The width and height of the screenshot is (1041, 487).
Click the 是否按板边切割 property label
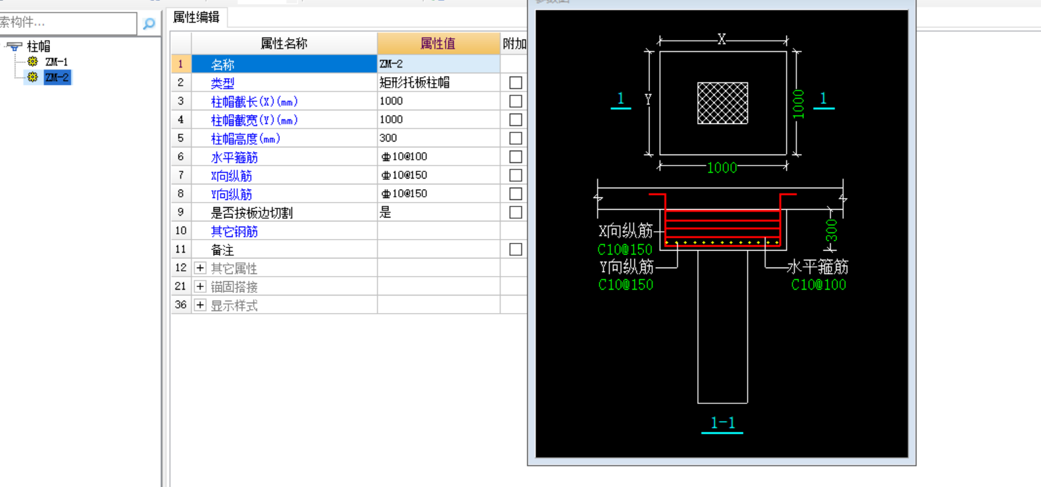(x=252, y=212)
